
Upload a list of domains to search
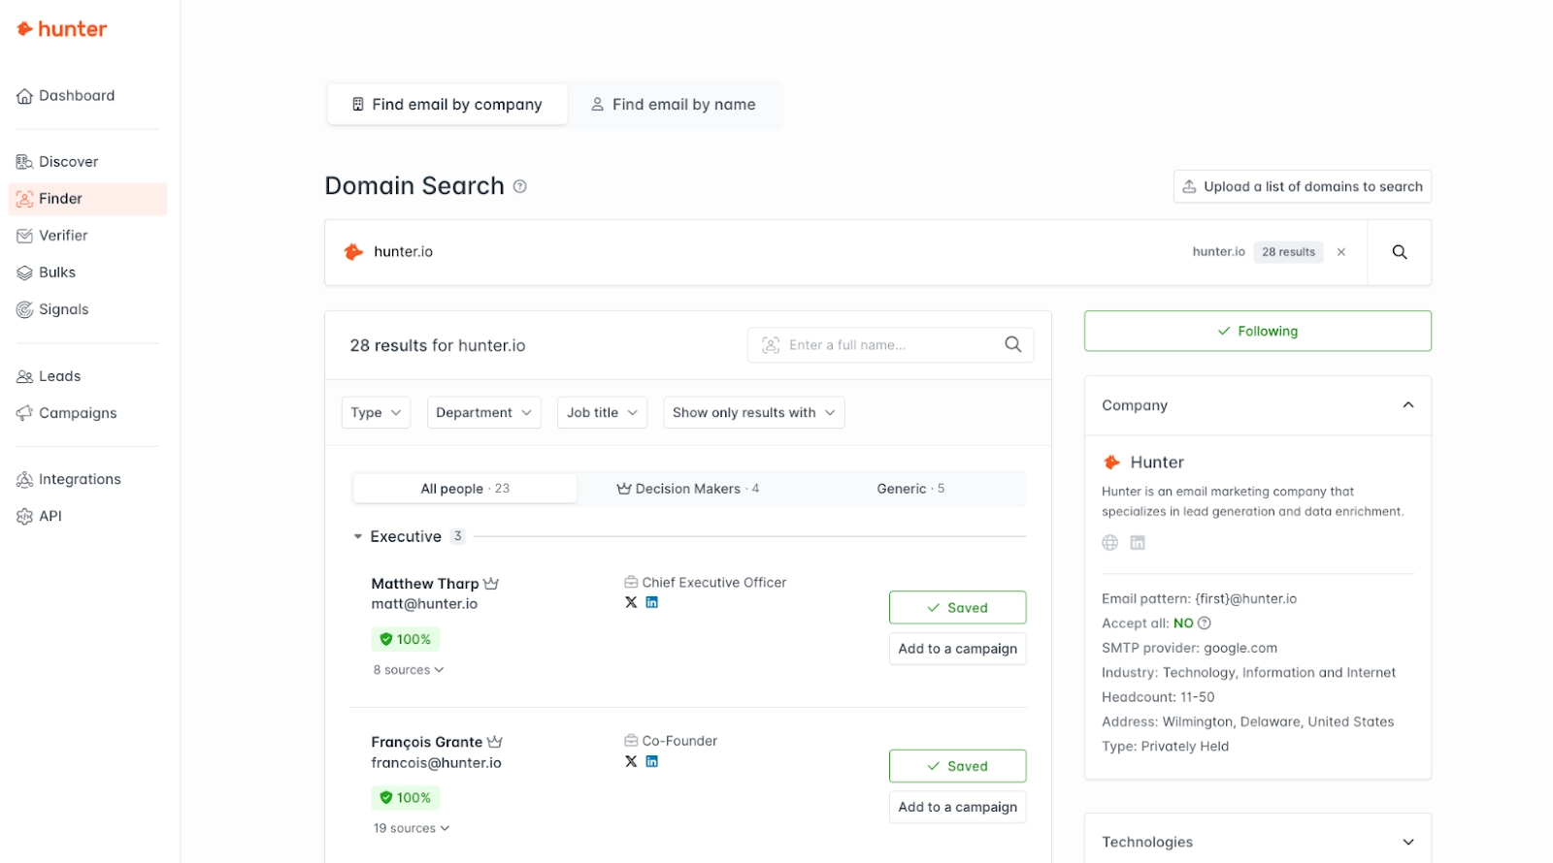pyautogui.click(x=1302, y=186)
